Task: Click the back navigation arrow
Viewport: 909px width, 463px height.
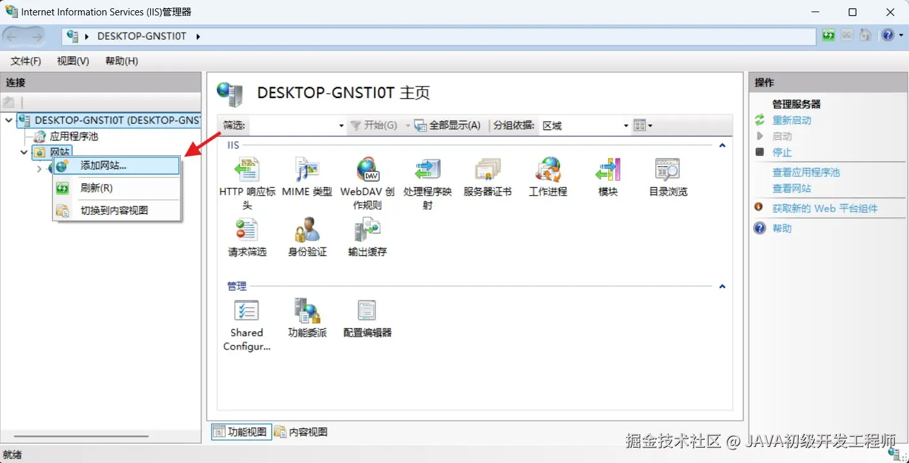Action: pos(13,37)
